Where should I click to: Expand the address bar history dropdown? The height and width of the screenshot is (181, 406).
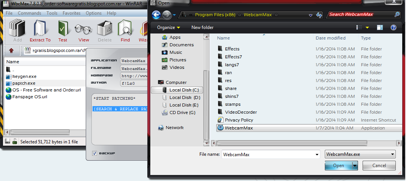point(310,15)
